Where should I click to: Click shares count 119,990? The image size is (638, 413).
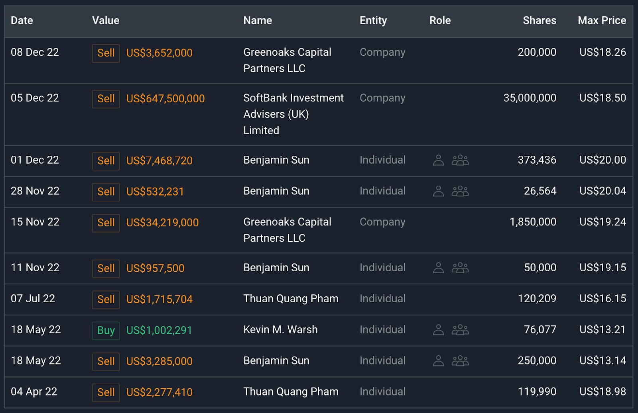point(537,392)
